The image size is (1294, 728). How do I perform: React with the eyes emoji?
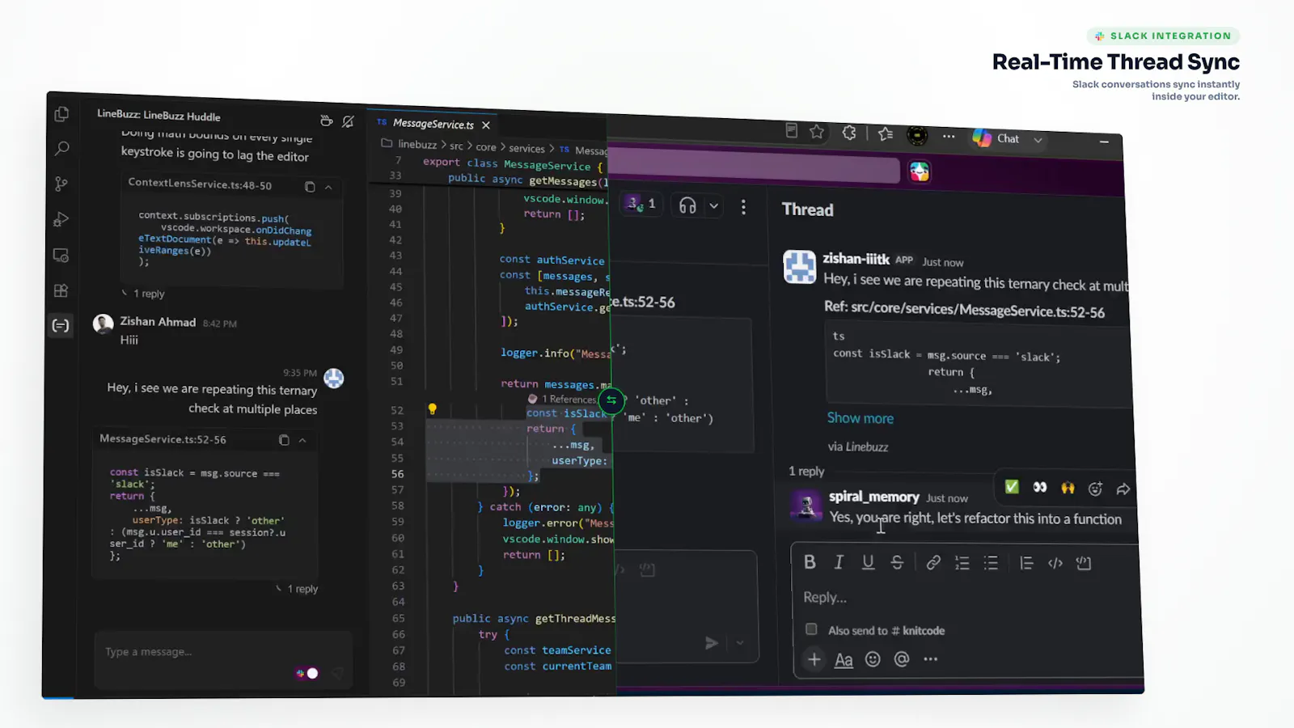(x=1040, y=487)
